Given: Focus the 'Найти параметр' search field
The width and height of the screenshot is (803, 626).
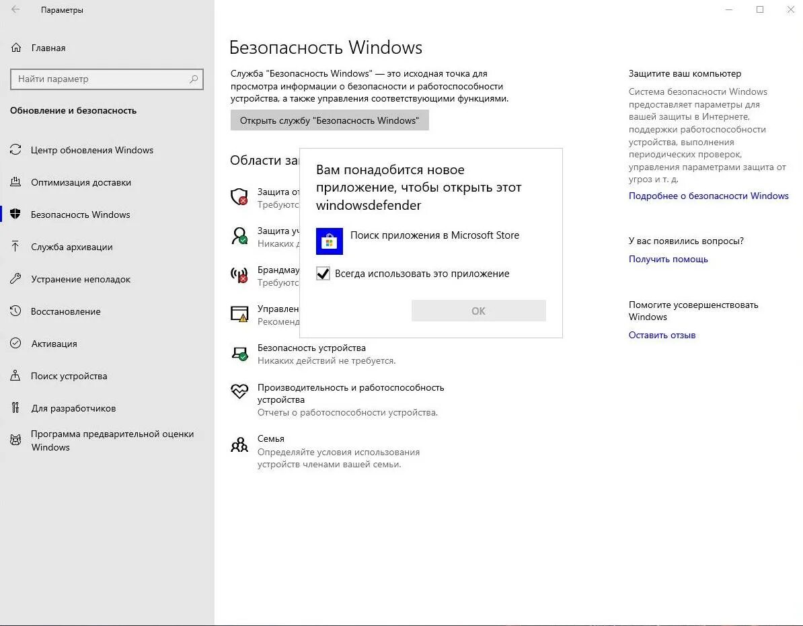Looking at the screenshot, I should coord(106,79).
